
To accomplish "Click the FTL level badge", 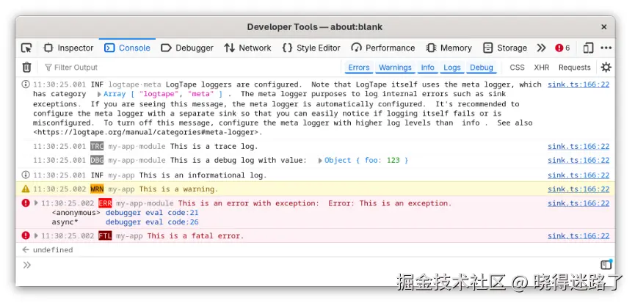I will click(x=105, y=236).
